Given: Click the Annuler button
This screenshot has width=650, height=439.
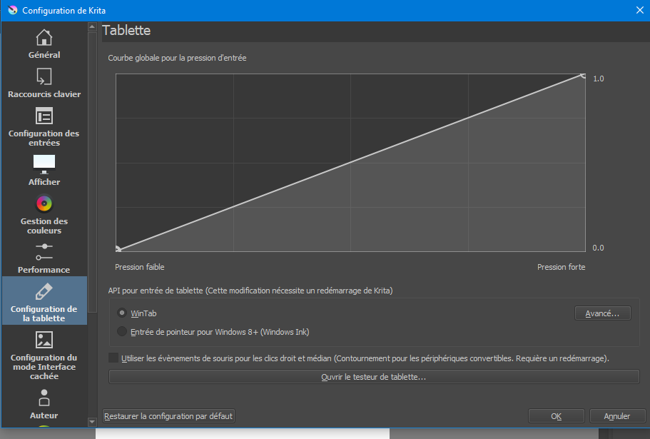Looking at the screenshot, I should [617, 415].
